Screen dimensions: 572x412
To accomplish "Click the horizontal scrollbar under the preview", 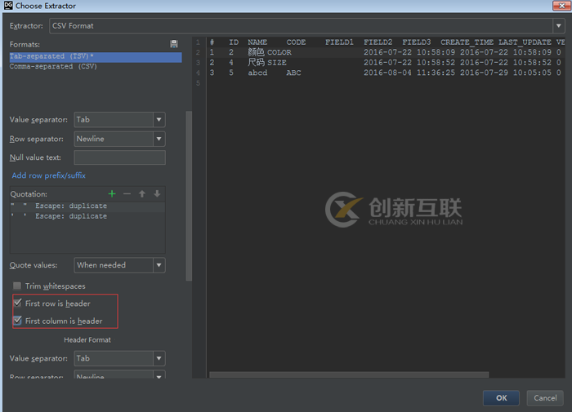I will [349, 374].
